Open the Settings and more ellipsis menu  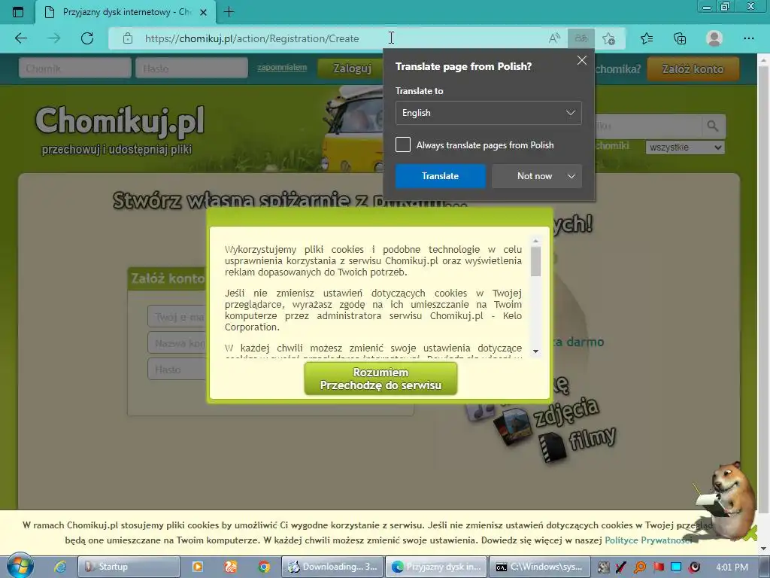748,38
